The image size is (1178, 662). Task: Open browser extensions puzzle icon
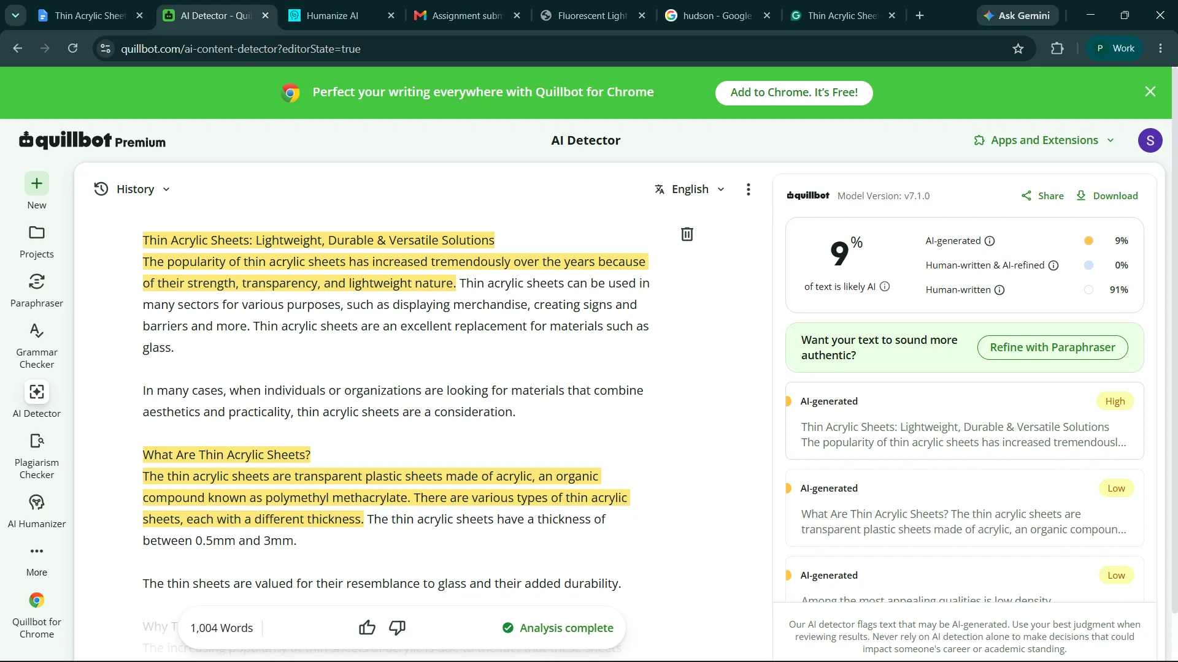coord(1057,48)
